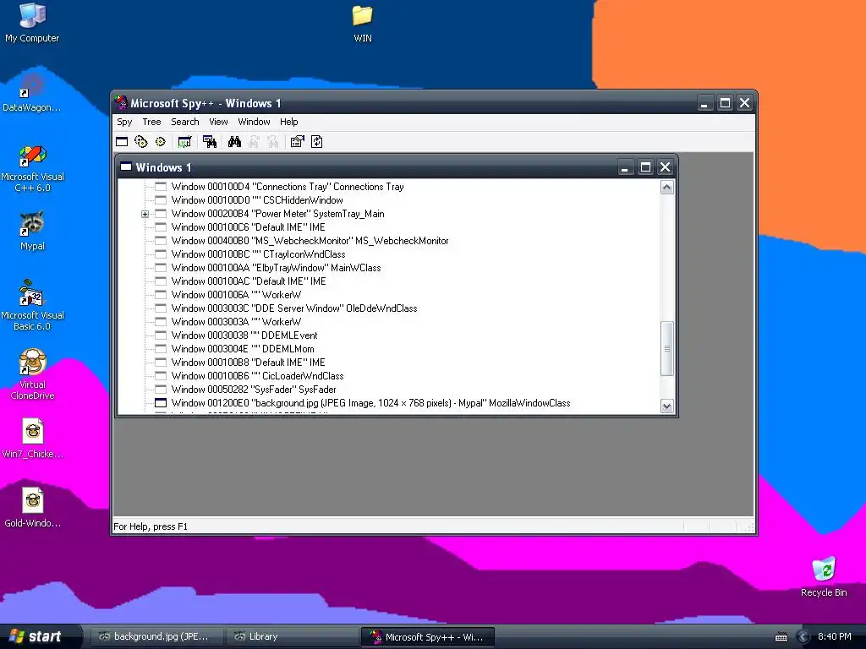Select the CTrayIconWndClass row
Image resolution: width=866 pixels, height=649 pixels.
click(258, 254)
